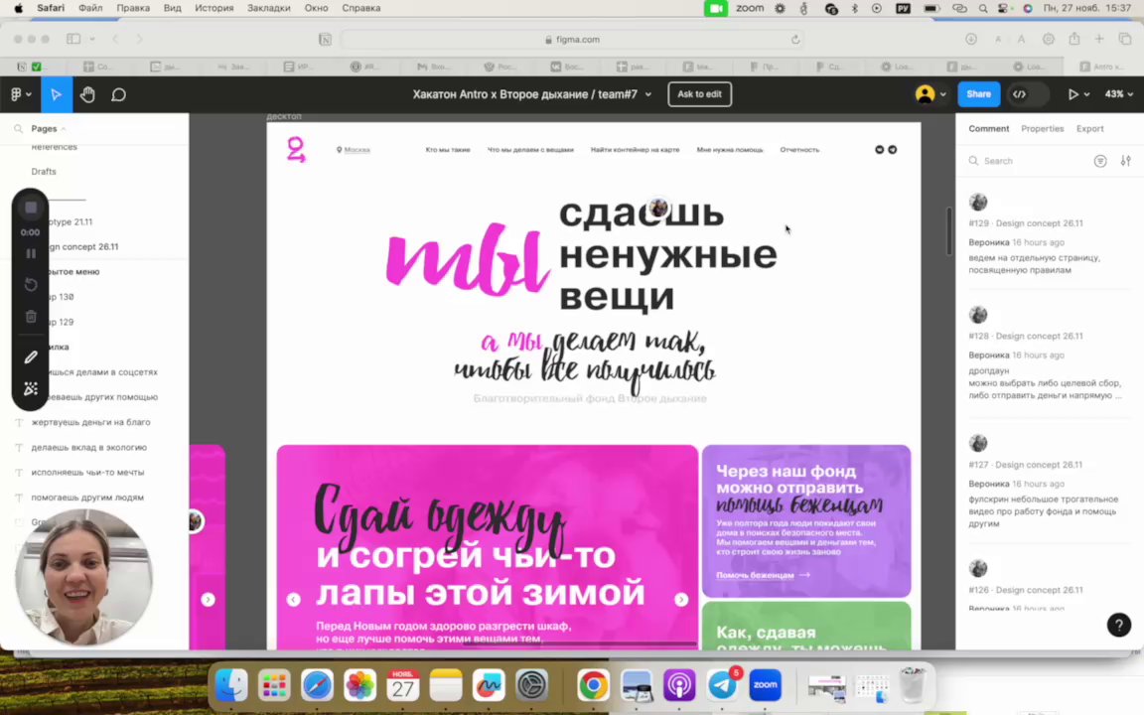Select the Comment tool bubble icon
Image resolution: width=1144 pixels, height=715 pixels.
(x=118, y=95)
